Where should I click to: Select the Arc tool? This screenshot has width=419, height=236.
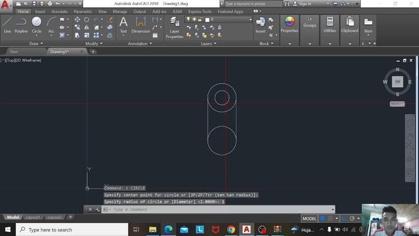click(51, 25)
